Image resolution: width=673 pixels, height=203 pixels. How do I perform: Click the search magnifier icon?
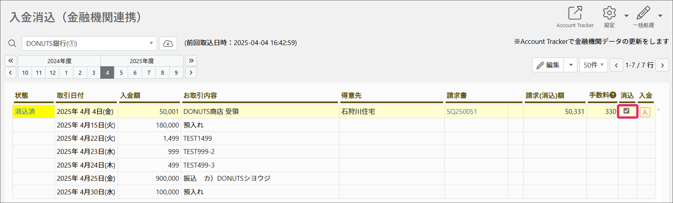[x=12, y=44]
